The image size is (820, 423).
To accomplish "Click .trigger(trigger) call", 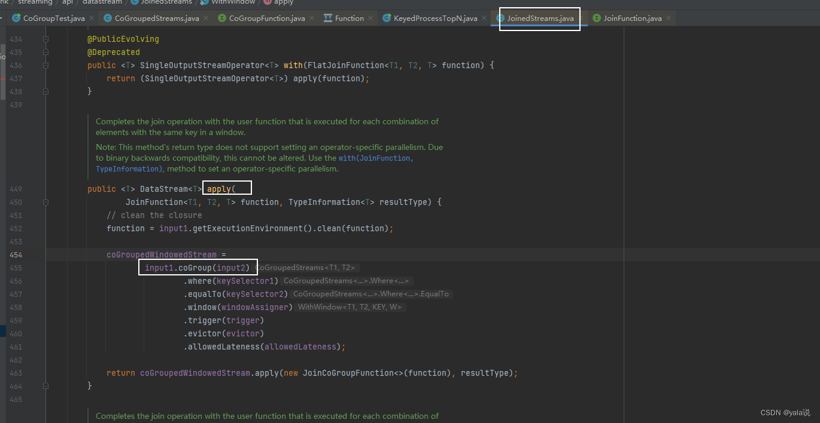I will pos(224,320).
